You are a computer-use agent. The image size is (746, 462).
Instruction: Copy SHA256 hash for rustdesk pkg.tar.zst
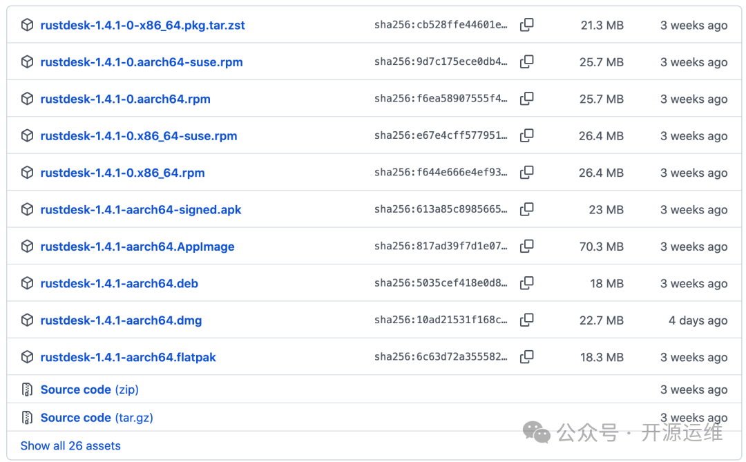coord(526,25)
